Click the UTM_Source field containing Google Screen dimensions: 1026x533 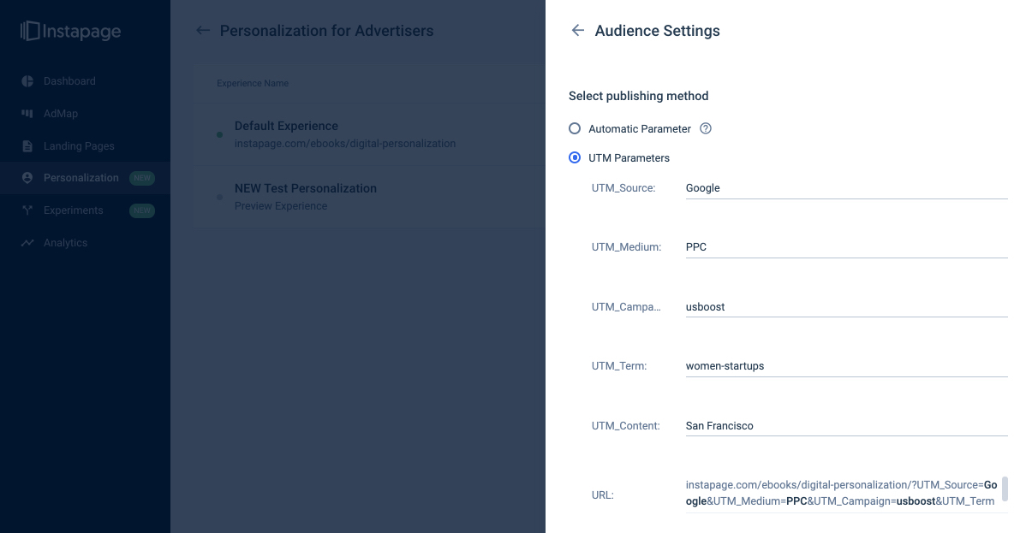tap(844, 188)
